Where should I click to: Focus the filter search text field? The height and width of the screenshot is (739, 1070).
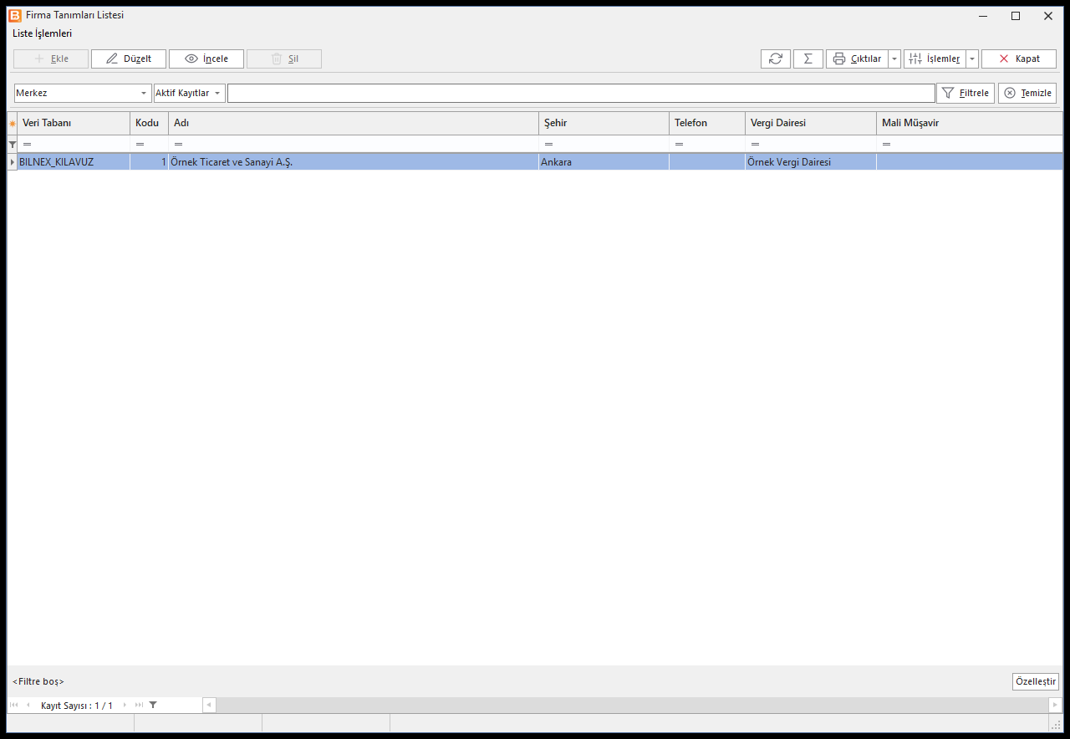[581, 93]
